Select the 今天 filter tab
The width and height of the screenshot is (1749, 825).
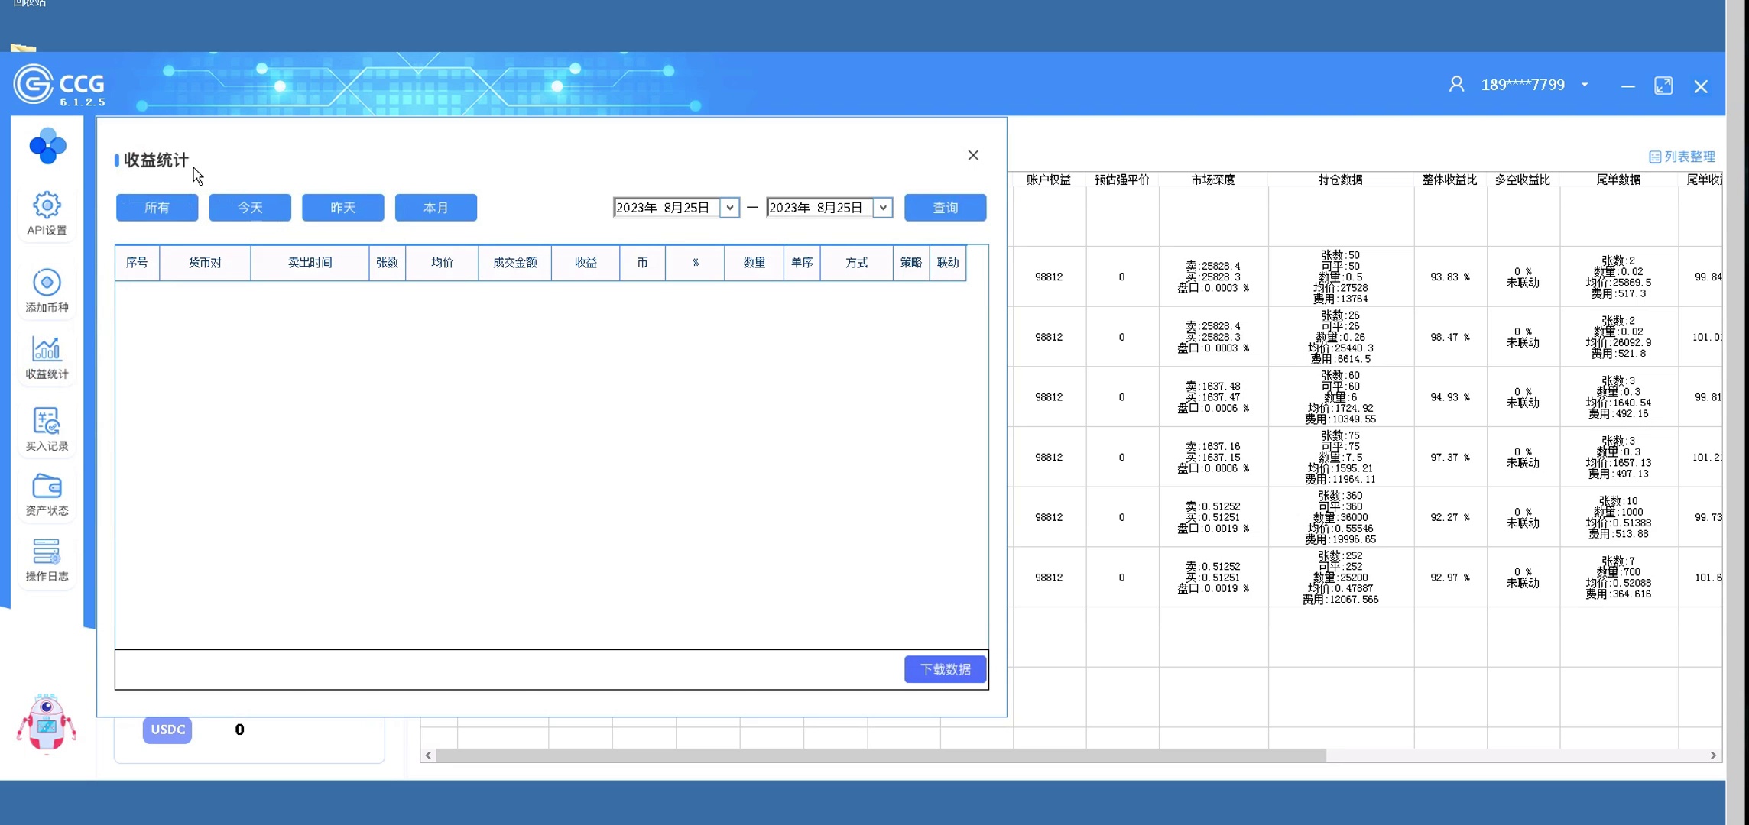click(x=250, y=208)
